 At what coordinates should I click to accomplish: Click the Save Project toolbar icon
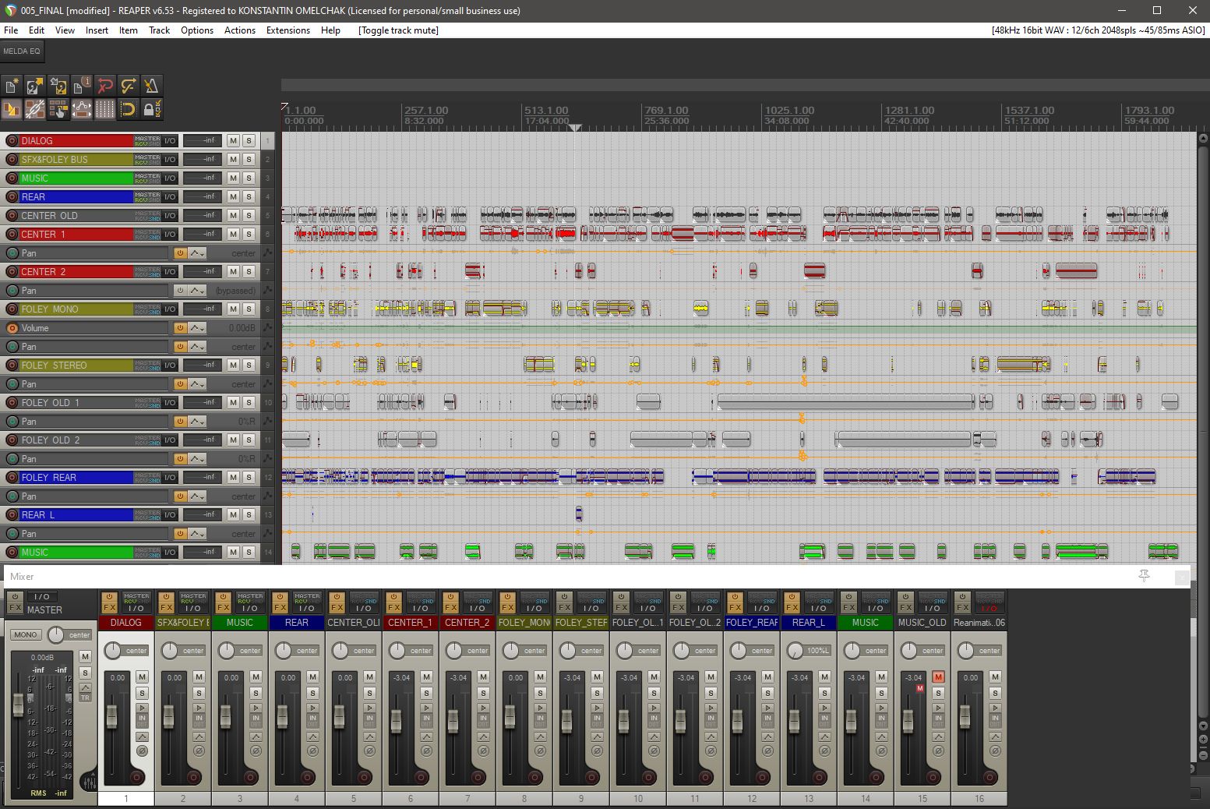pyautogui.click(x=58, y=86)
